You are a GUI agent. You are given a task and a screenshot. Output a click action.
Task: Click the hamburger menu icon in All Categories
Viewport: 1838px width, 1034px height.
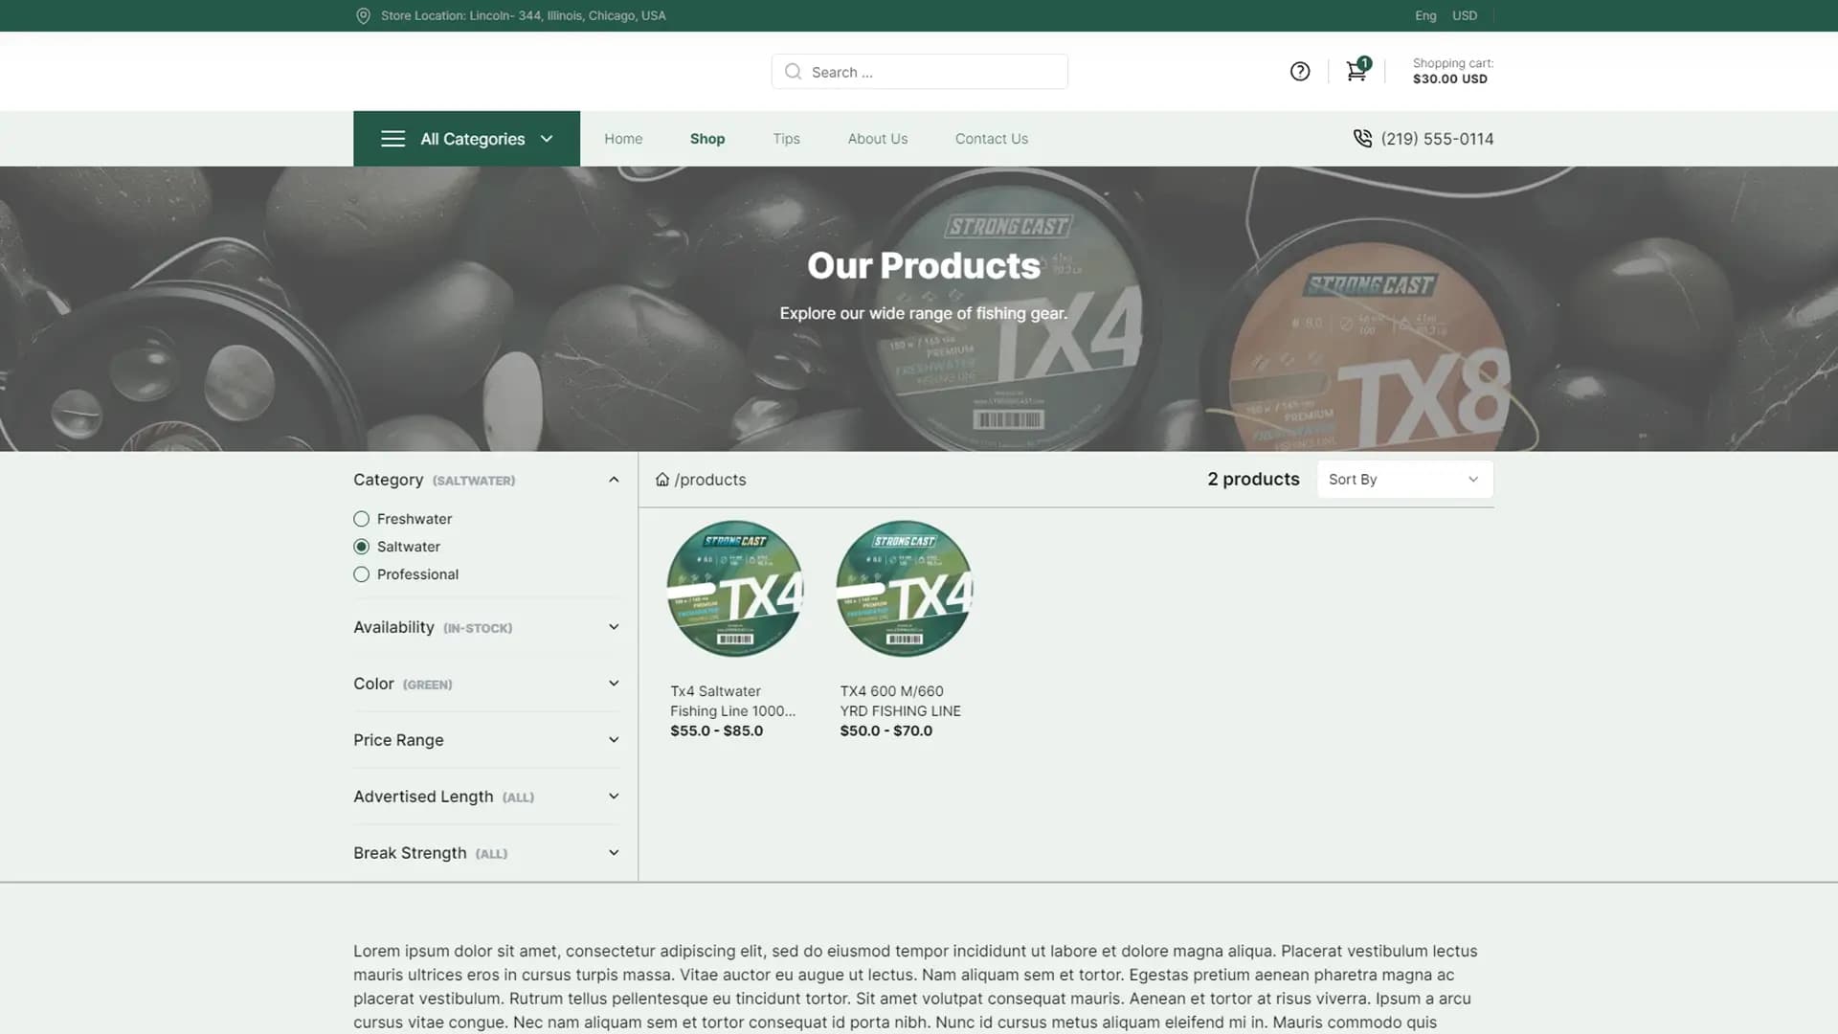click(392, 139)
